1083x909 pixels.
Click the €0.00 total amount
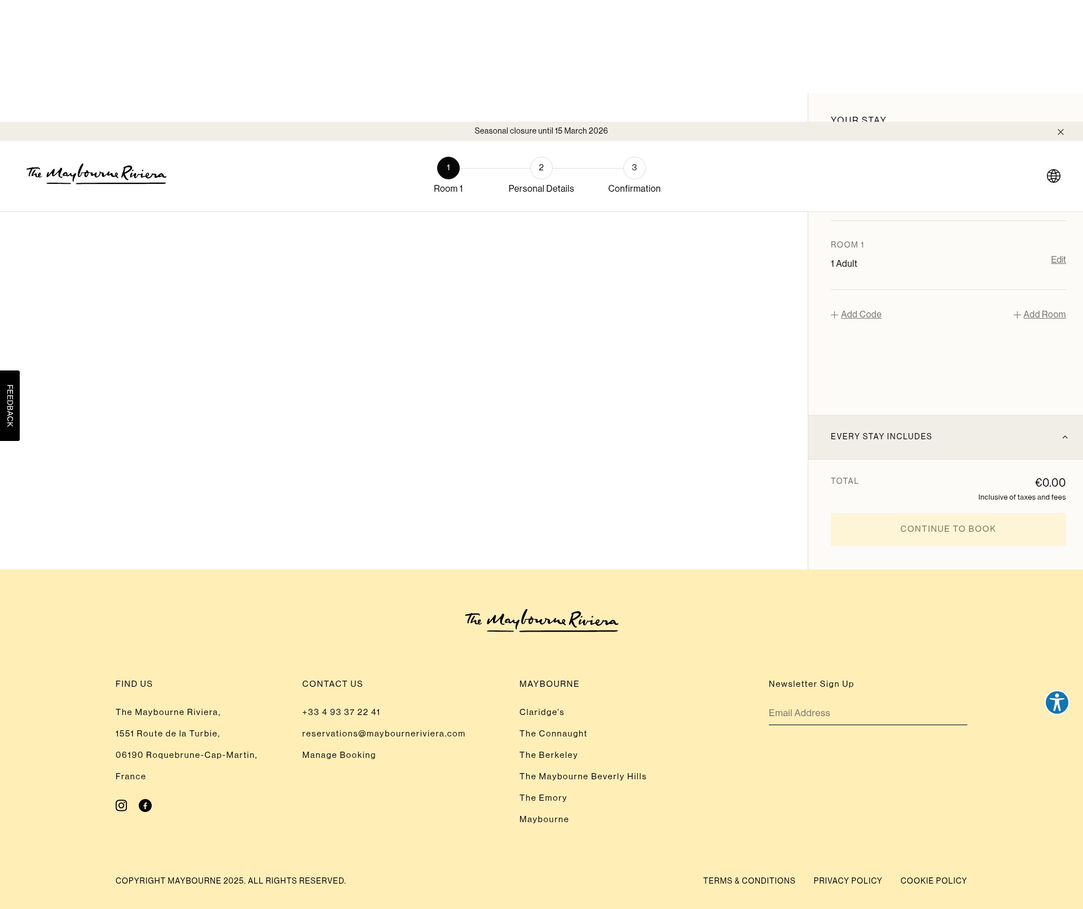click(x=1050, y=483)
